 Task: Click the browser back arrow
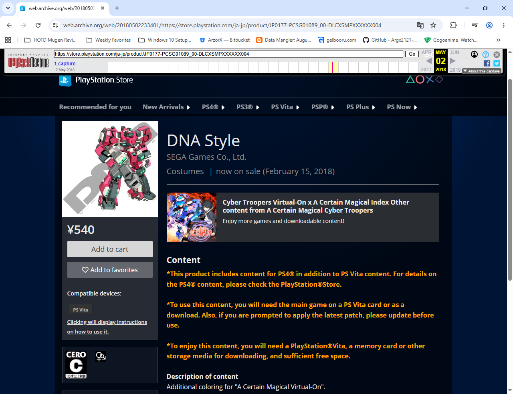click(x=9, y=25)
